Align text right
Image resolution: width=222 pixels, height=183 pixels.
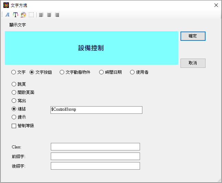tap(57, 15)
